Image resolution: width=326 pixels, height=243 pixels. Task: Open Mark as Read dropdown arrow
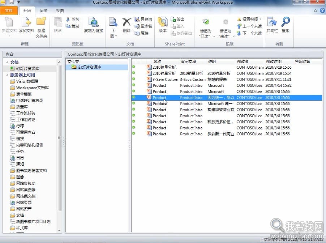[x=214, y=37]
